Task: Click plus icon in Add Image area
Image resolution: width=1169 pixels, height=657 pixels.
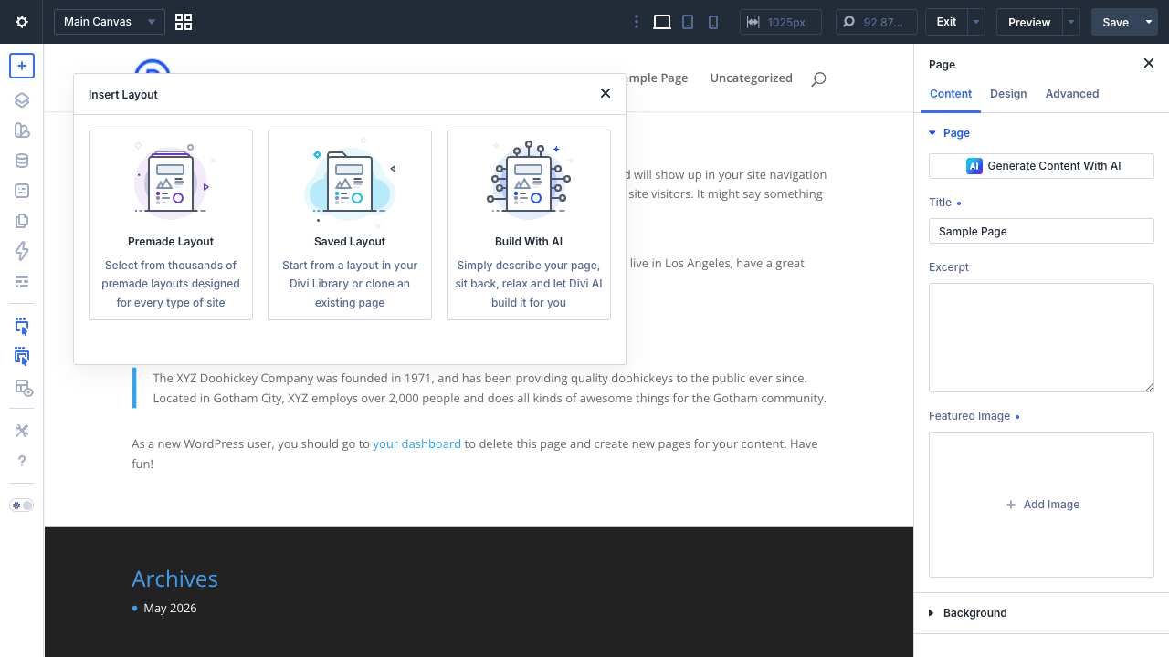Action: 1011,505
